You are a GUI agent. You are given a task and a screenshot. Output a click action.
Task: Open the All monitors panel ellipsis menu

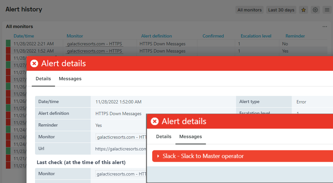325,27
